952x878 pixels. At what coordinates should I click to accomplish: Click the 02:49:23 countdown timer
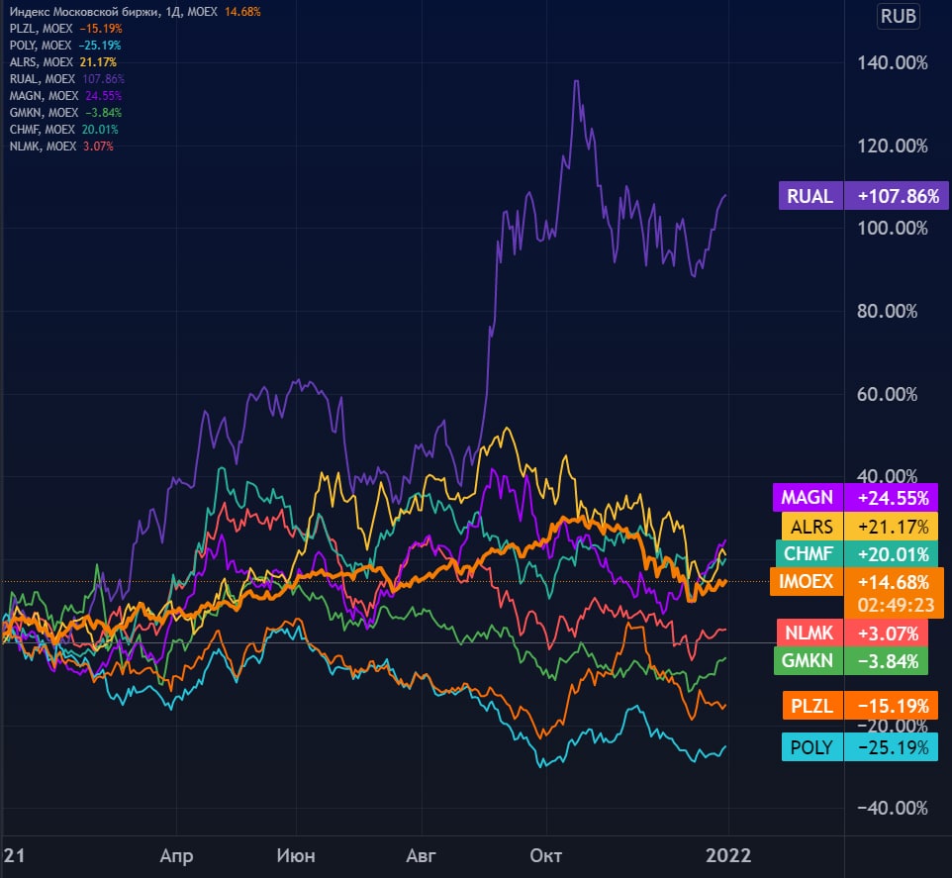click(896, 605)
